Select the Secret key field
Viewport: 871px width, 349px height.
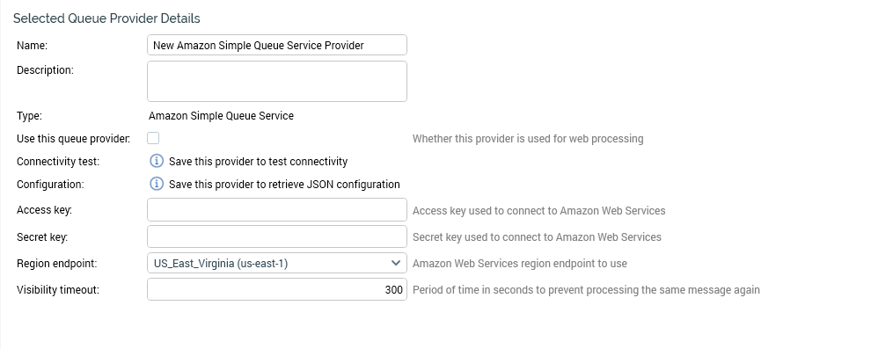click(x=276, y=236)
